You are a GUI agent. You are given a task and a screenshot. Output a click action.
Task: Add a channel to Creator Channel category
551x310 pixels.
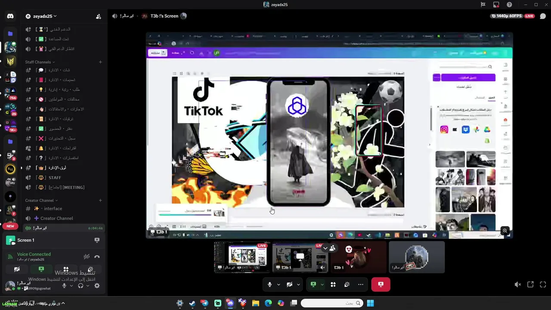100,200
